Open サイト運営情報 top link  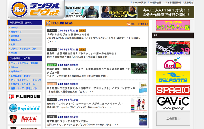pos(173,3)
